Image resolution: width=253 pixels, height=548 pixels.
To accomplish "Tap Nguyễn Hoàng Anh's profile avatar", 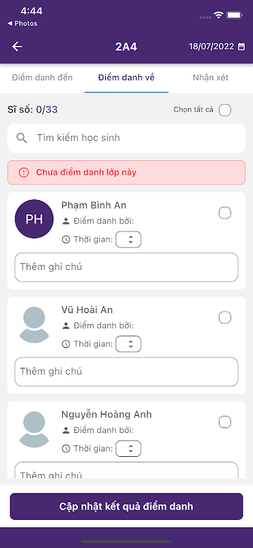I will [34, 429].
